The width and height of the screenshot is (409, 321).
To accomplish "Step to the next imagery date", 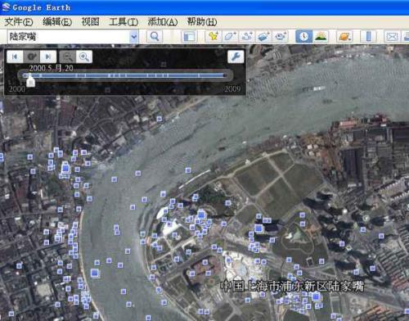I will [x=48, y=57].
